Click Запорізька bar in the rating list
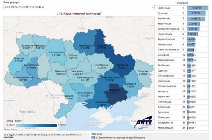 [x=197, y=8]
